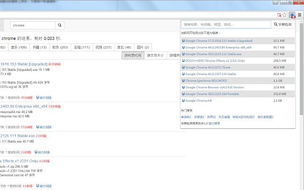Click magnet icon beside Google Chrome 37.0.1916.153 Stable
304x190 pixels.
pos(183,41)
